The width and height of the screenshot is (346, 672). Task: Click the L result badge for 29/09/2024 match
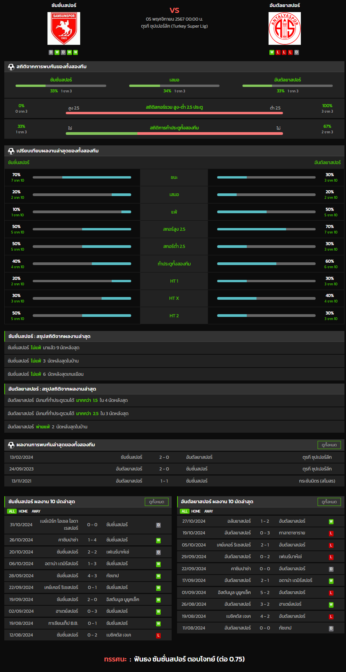coord(331,557)
